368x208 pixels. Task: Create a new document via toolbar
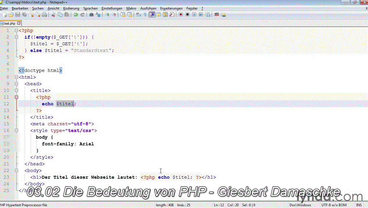coord(4,15)
